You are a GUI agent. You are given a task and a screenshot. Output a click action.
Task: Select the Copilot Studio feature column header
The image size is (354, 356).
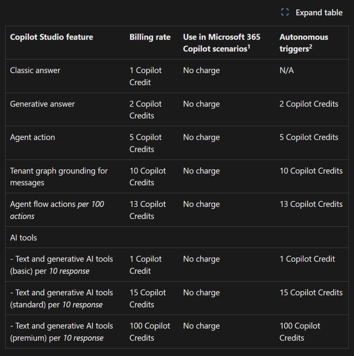click(51, 37)
